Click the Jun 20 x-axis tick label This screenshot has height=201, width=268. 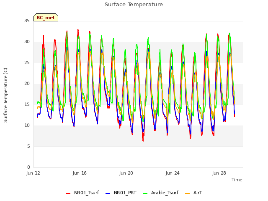click(x=126, y=173)
